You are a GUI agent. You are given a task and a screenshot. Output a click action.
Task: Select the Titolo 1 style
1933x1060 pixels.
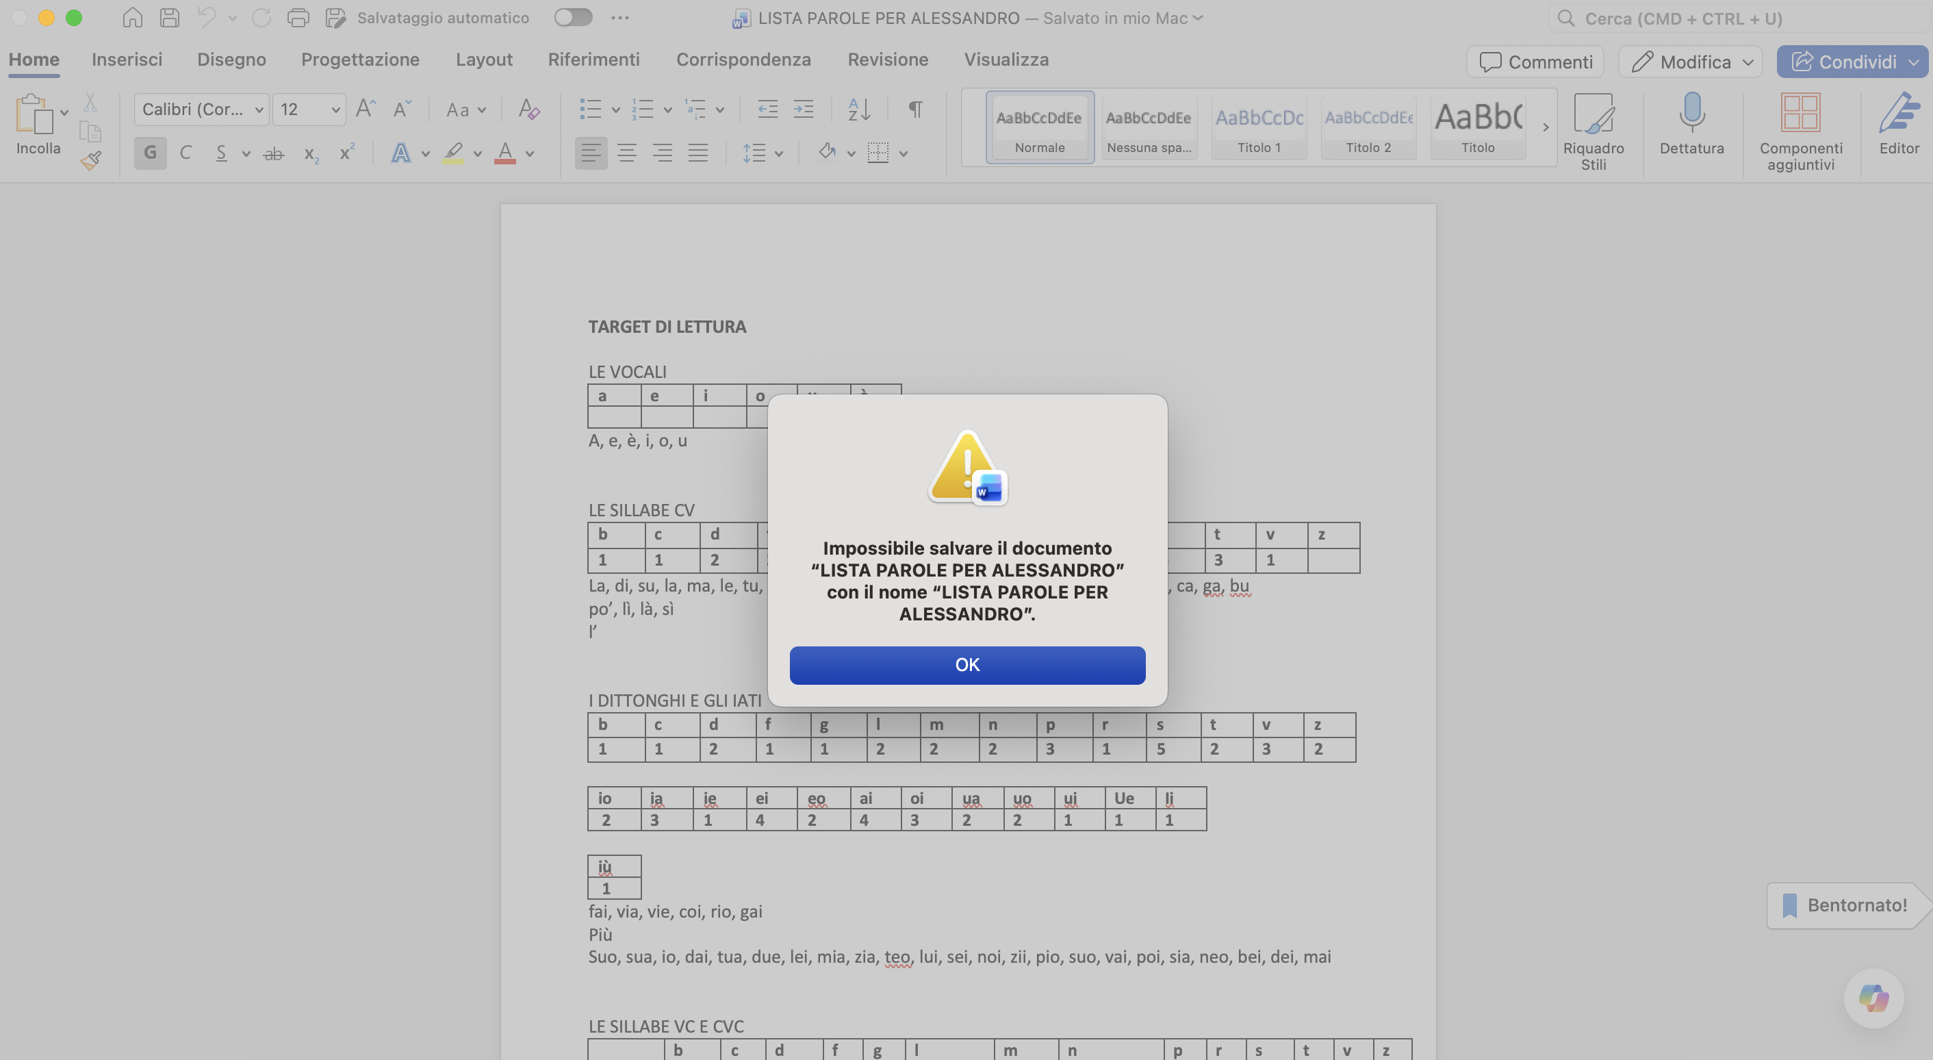[1259, 127]
